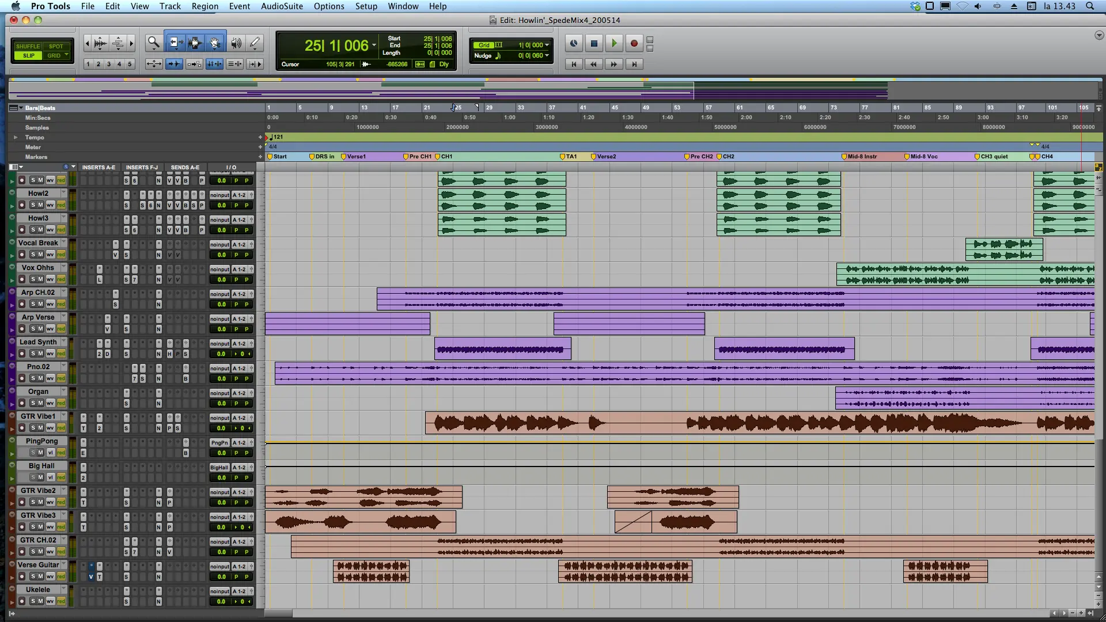The height and width of the screenshot is (622, 1106).
Task: Click the Rewind transport button
Action: (594, 64)
